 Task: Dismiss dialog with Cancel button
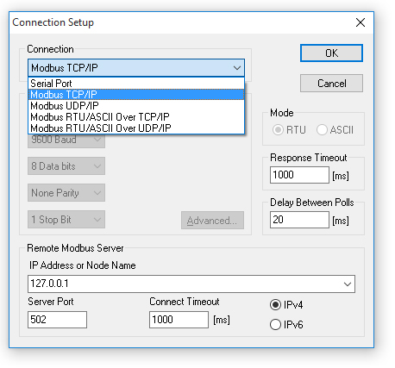coord(331,84)
